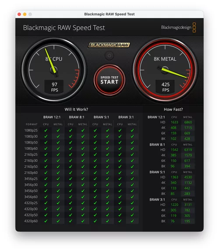
Task: Click the BRAW 3:1 8K Metal value 195
Action: point(187,221)
